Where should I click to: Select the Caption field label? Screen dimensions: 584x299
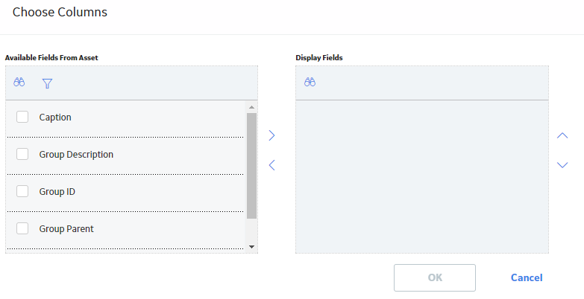[55, 118]
